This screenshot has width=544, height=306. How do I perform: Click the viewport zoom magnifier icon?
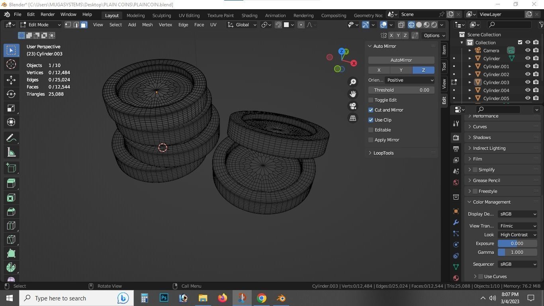point(352,82)
